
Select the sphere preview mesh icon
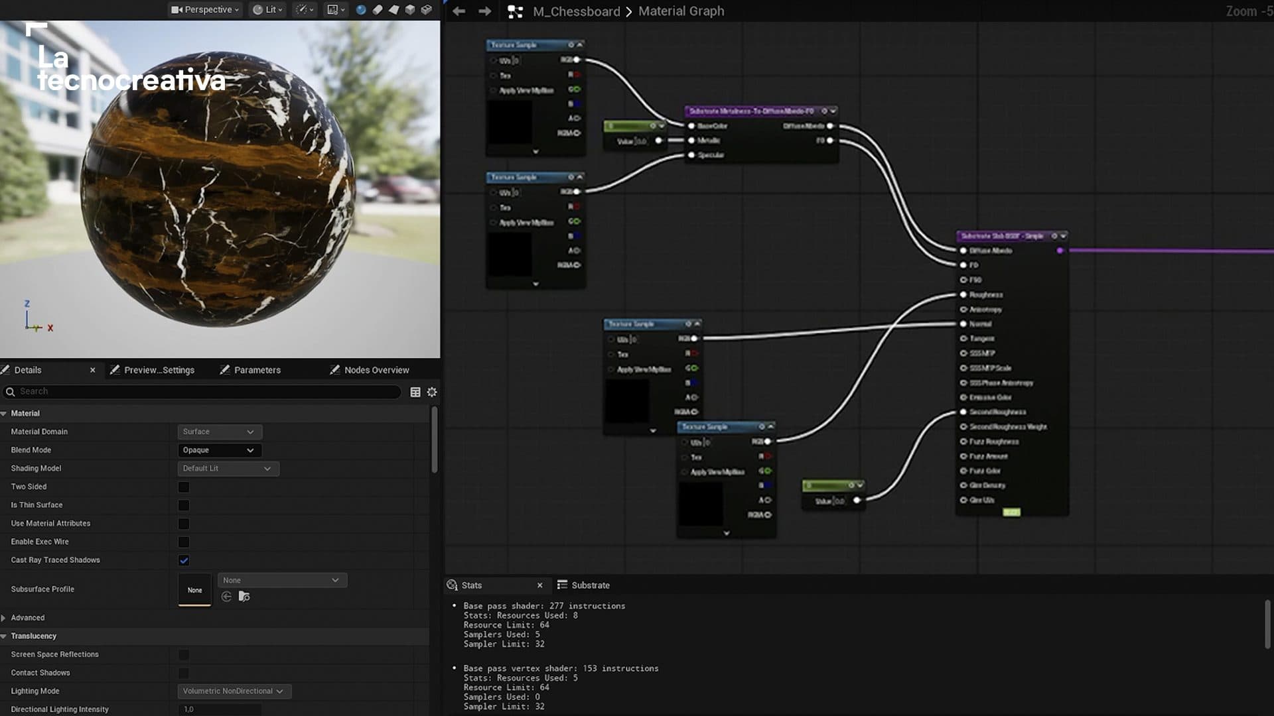point(361,10)
